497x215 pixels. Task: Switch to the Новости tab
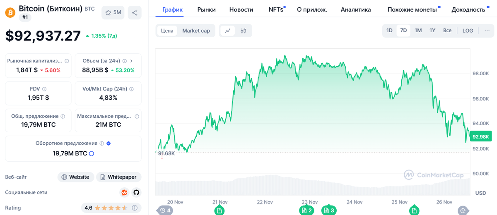241,10
